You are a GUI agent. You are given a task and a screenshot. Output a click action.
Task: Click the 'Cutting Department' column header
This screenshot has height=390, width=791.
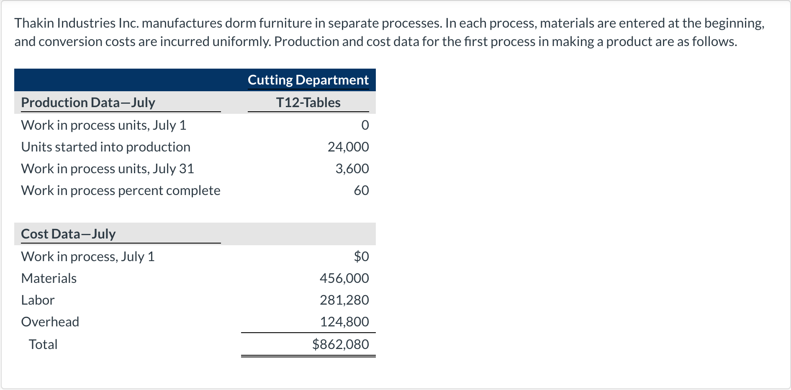click(x=308, y=80)
